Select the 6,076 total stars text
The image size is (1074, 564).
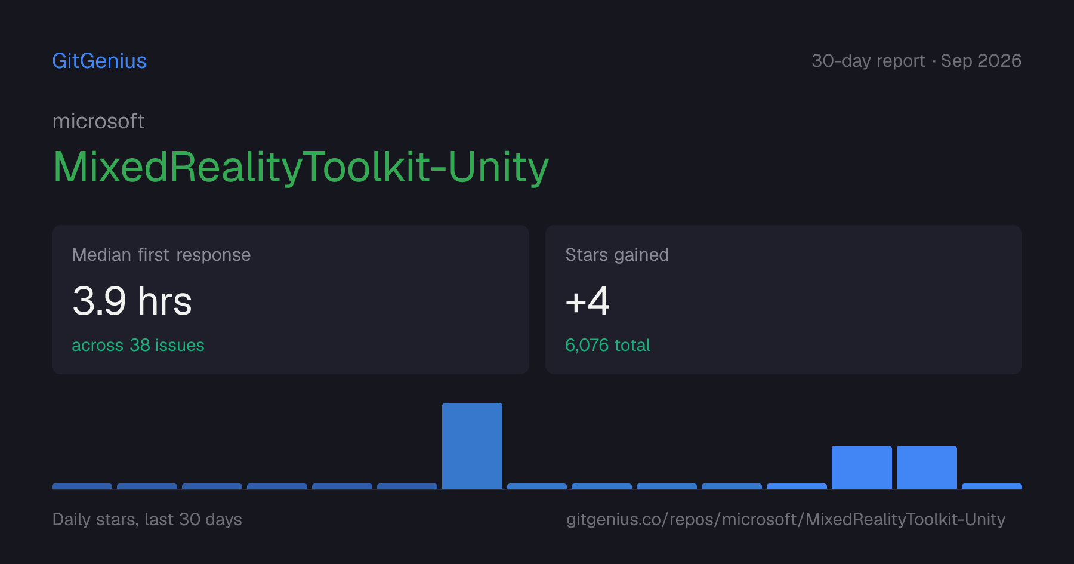(607, 345)
